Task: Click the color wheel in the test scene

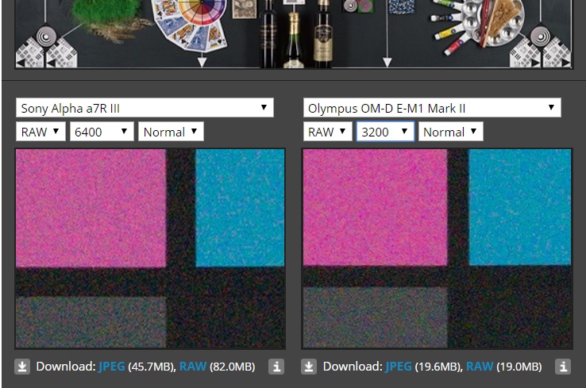Action: tap(203, 16)
